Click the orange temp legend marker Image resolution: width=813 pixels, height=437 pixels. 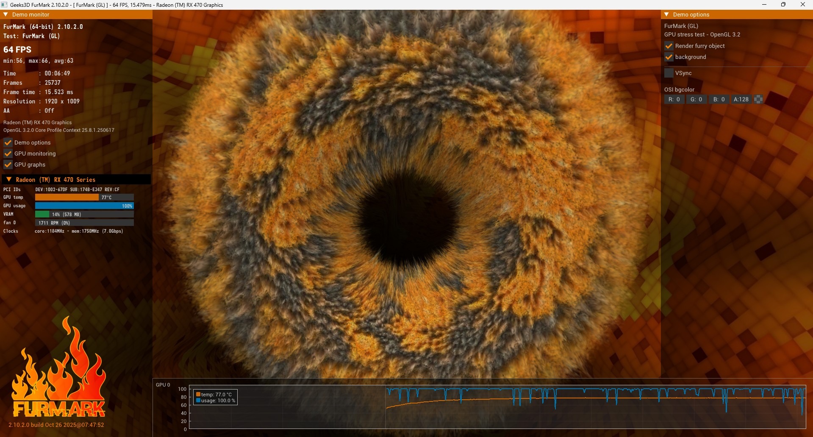(x=198, y=395)
